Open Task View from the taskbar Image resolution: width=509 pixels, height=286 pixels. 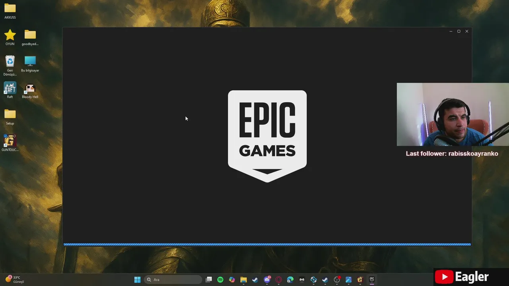click(209, 280)
